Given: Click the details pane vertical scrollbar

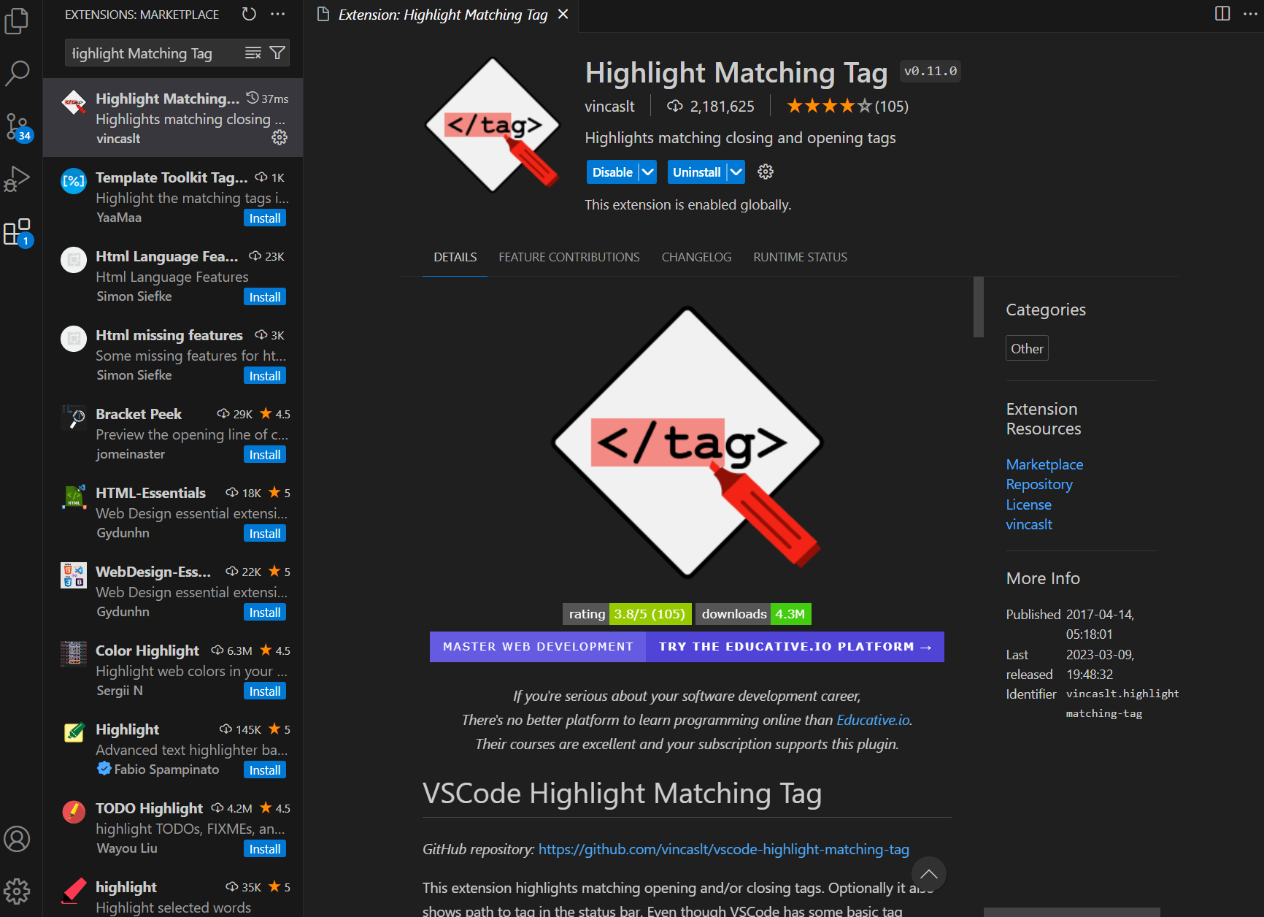Looking at the screenshot, I should (x=979, y=307).
